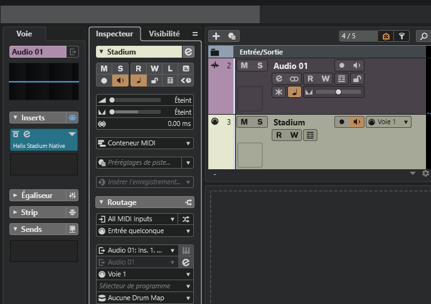Toggle the inspector record enable button

(104, 81)
